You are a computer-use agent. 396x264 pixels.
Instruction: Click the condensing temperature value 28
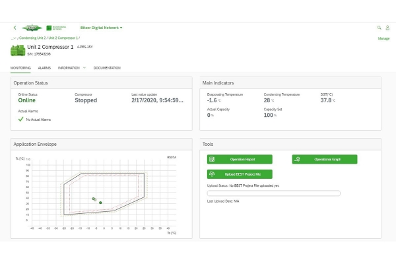(x=267, y=100)
